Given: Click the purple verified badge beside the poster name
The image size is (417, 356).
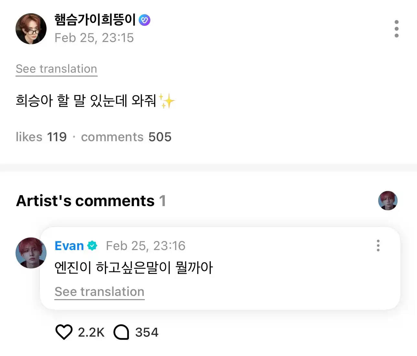Looking at the screenshot, I should click(x=144, y=20).
